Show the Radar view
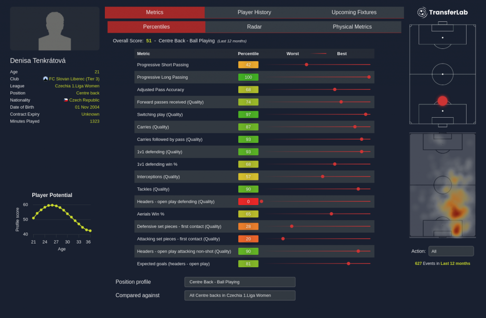 (254, 27)
